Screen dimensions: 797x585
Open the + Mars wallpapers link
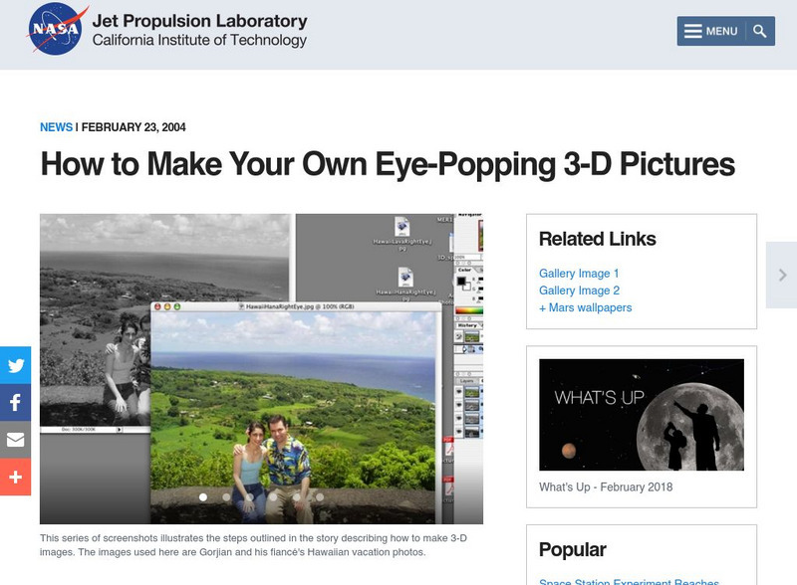click(585, 307)
